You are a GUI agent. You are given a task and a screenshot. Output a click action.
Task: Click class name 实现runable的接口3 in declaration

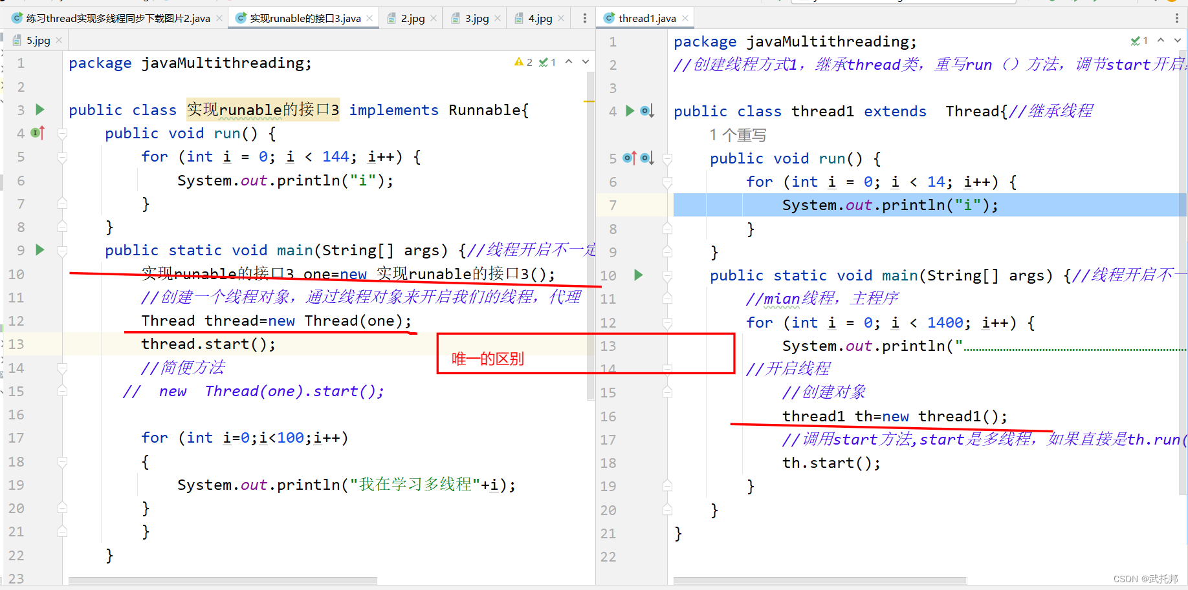pos(263,110)
